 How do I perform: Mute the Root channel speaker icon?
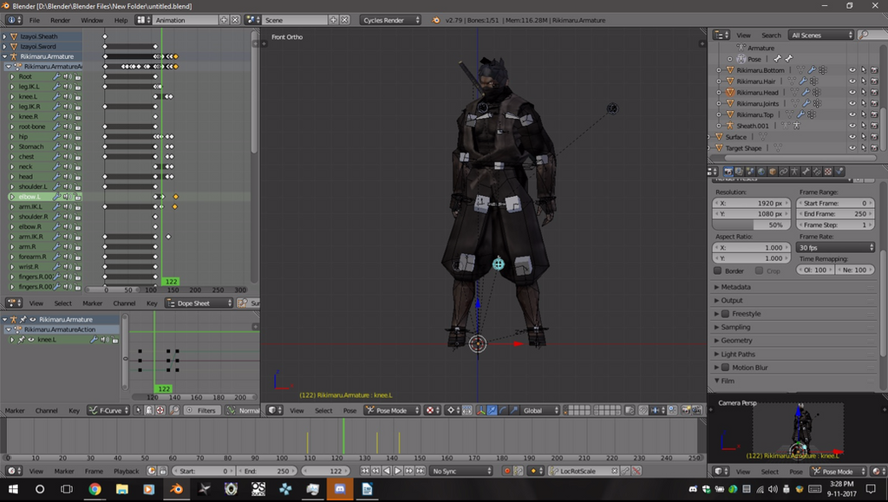tap(67, 76)
